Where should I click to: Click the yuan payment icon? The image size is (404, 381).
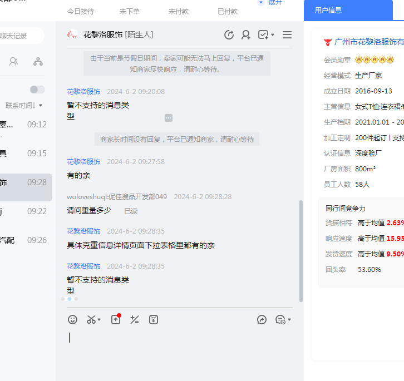click(x=154, y=319)
